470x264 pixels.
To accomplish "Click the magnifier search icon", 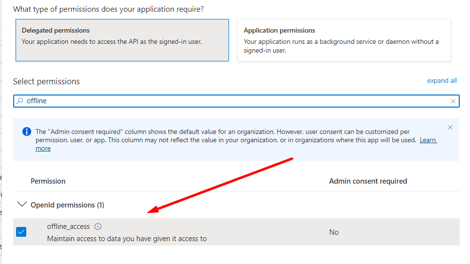I will 20,101.
